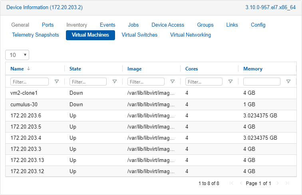Focus the Memory filter input field
The image size is (302, 195).
pyautogui.click(x=262, y=82)
